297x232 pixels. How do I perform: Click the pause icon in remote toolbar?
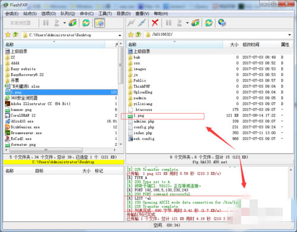pos(169,23)
